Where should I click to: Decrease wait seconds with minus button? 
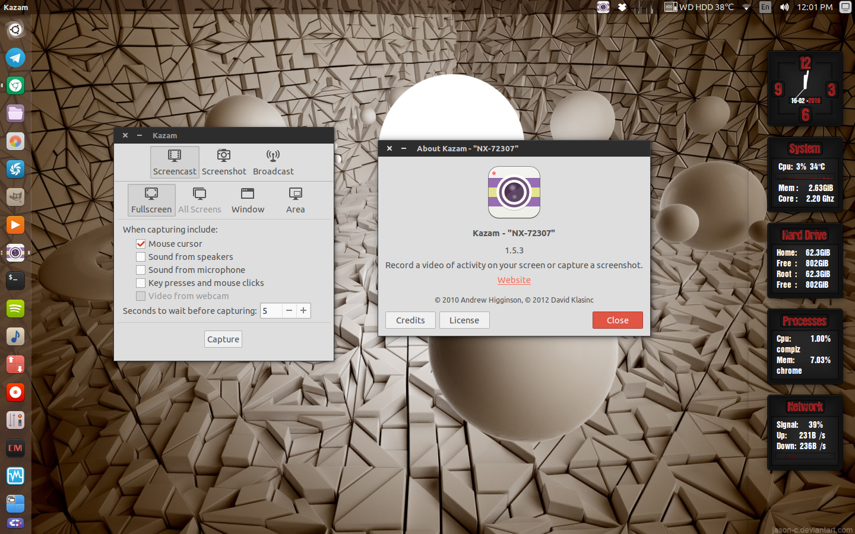pyautogui.click(x=289, y=311)
